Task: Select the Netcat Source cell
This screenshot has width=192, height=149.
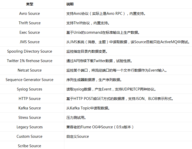Action: click(x=30, y=70)
